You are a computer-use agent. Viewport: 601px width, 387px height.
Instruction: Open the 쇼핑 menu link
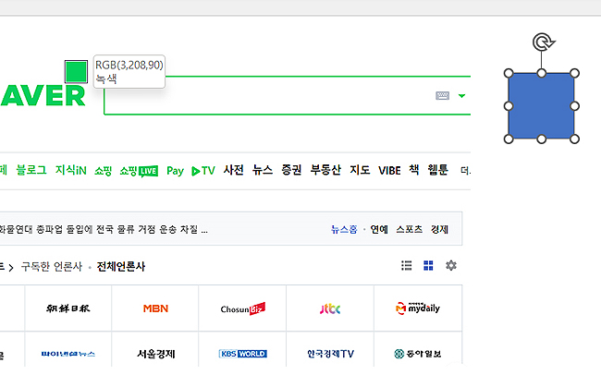104,170
